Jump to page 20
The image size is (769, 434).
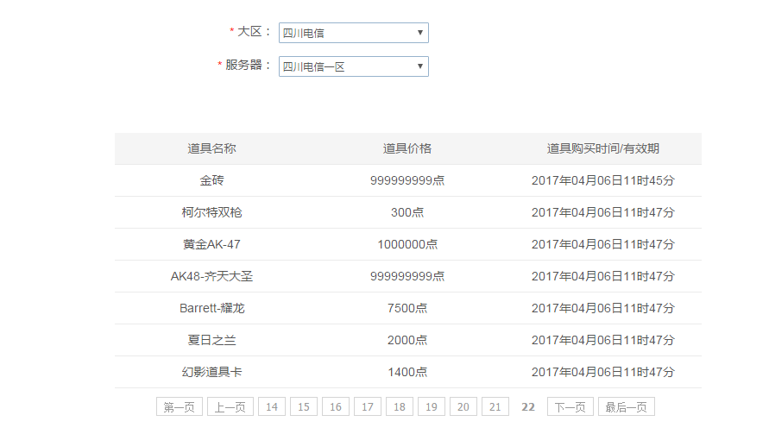click(463, 406)
